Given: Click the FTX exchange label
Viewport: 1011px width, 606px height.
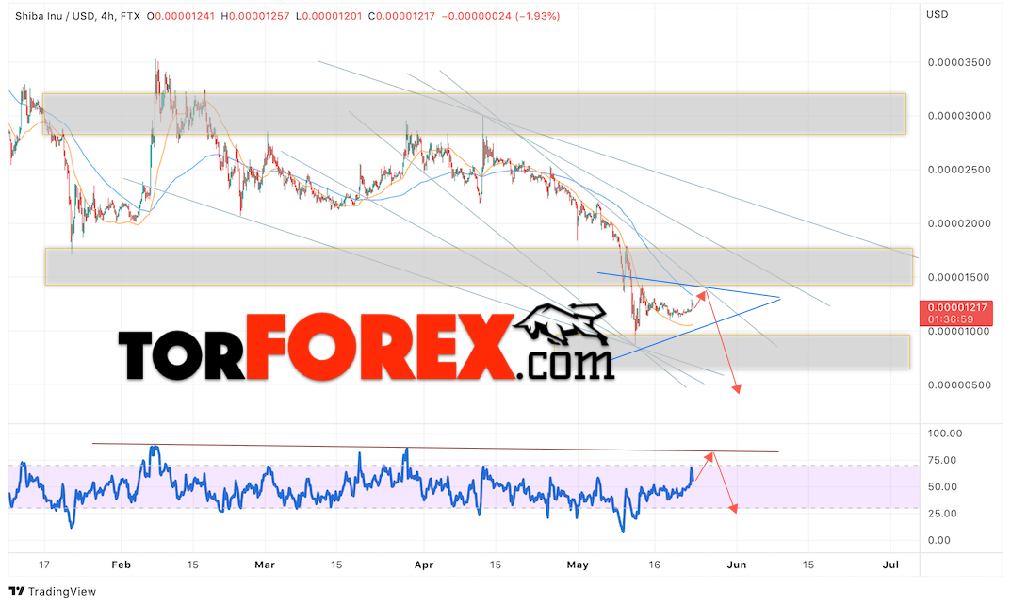Looking at the screenshot, I should click(x=130, y=16).
